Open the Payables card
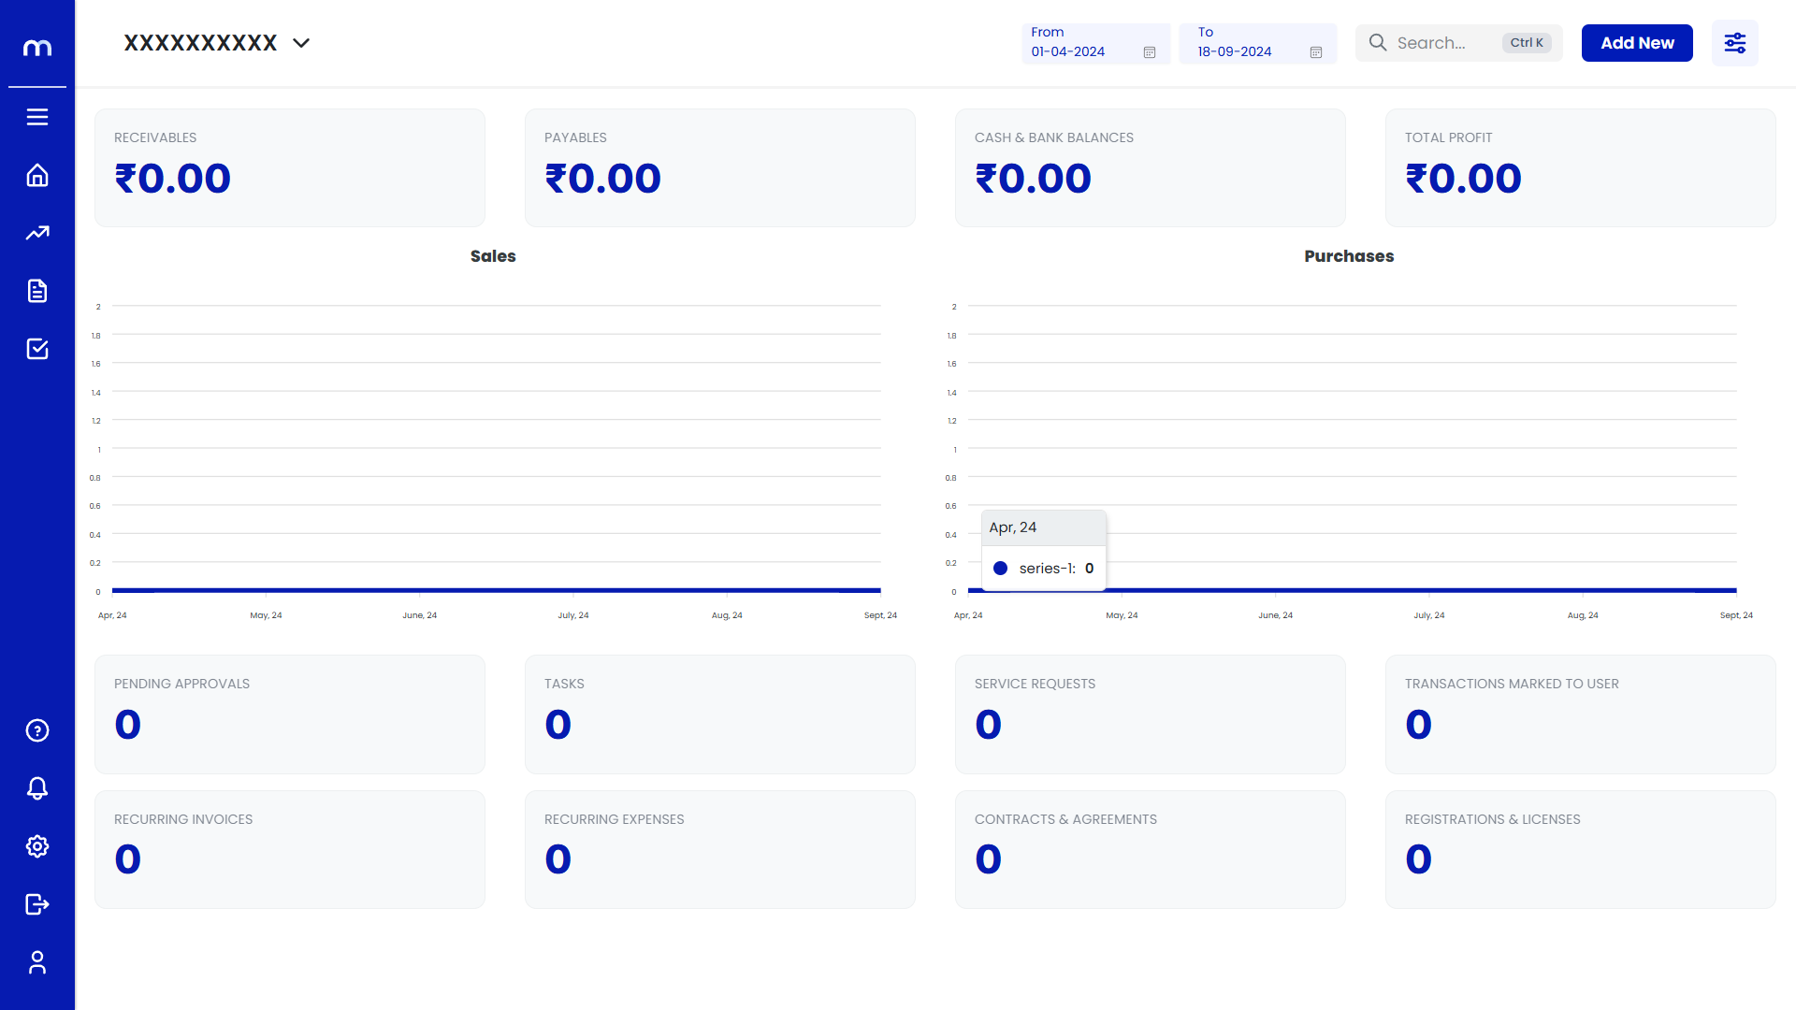 coord(720,167)
